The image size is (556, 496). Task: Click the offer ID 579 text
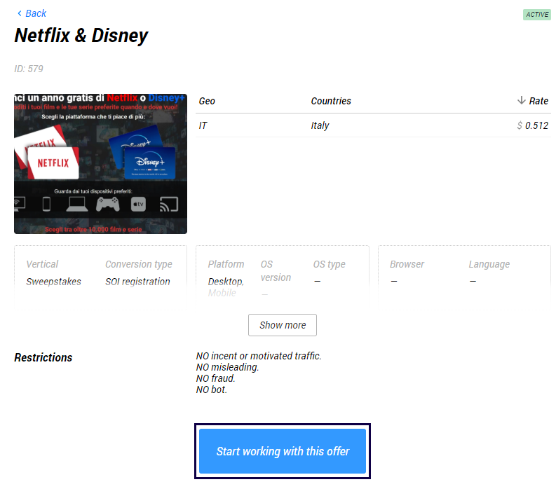29,69
